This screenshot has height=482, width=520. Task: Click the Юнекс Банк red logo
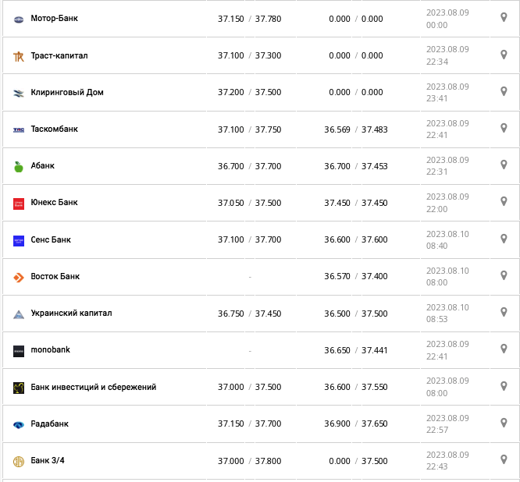19,204
